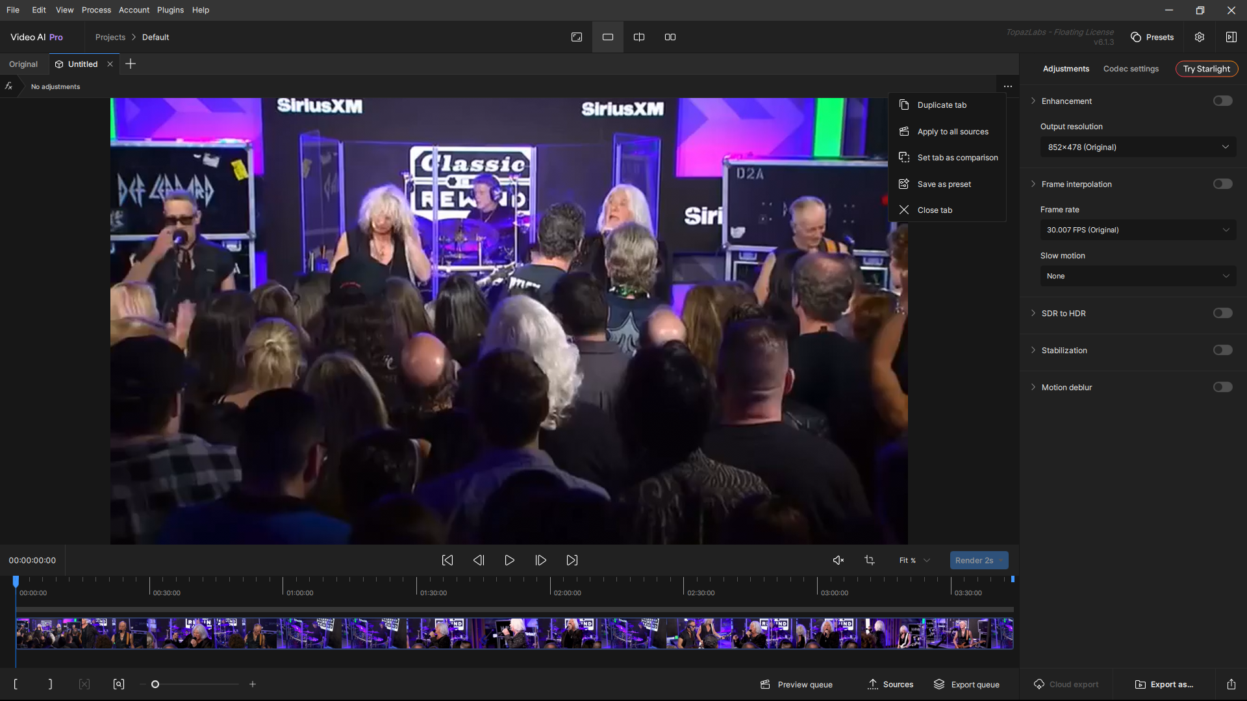Open the Sources panel
This screenshot has height=701, width=1247.
point(890,684)
